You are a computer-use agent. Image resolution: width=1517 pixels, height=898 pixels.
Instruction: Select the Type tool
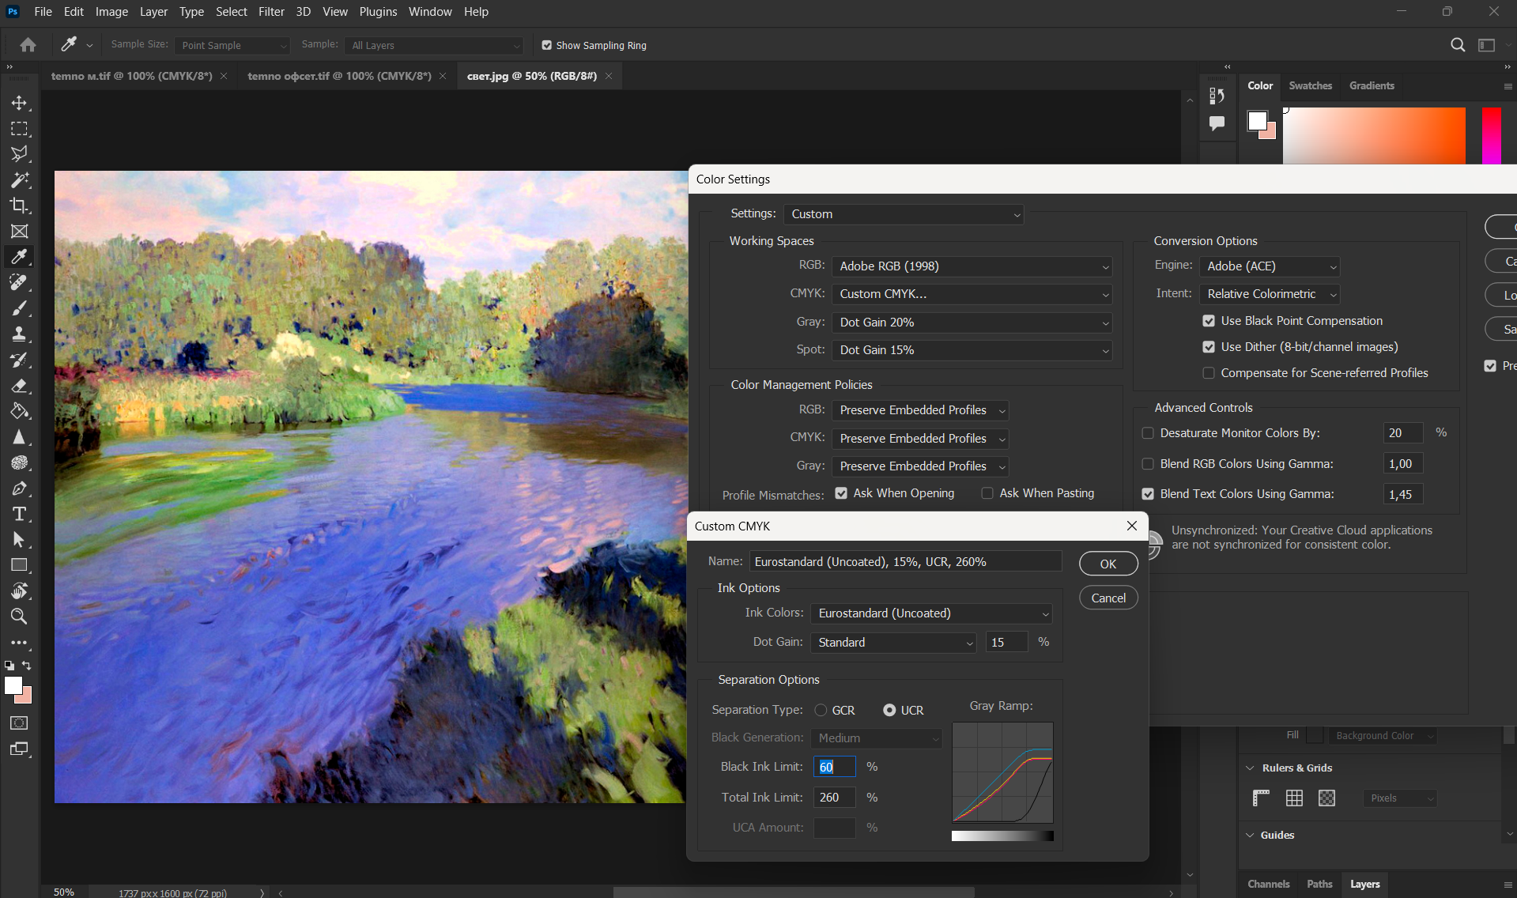click(x=20, y=514)
